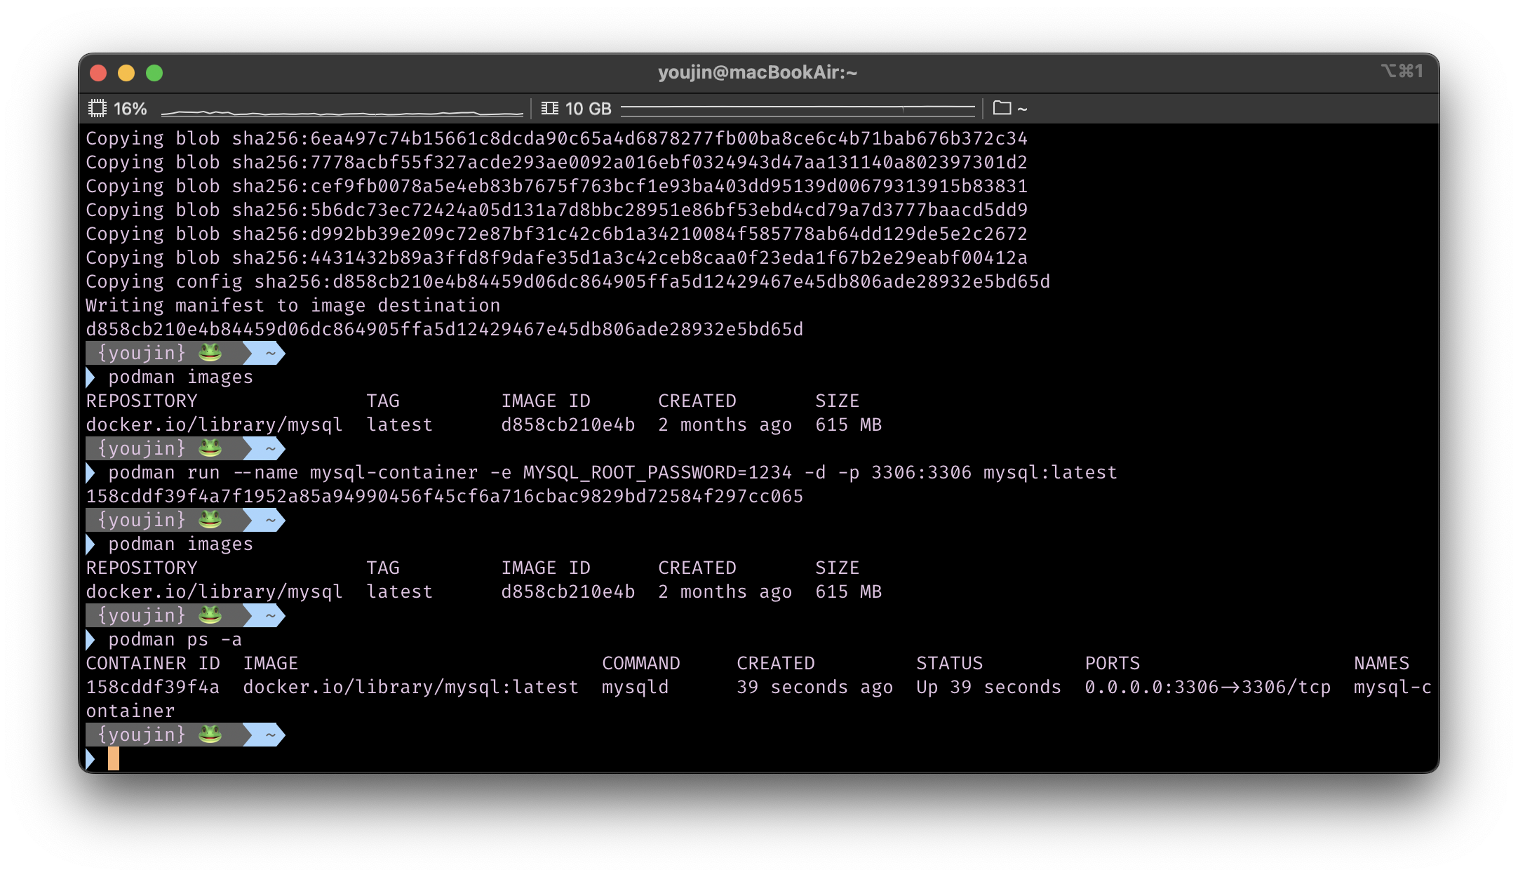Screen dimensions: 1518x877
Task: Click the yellow minimize window button
Action: pyautogui.click(x=126, y=73)
